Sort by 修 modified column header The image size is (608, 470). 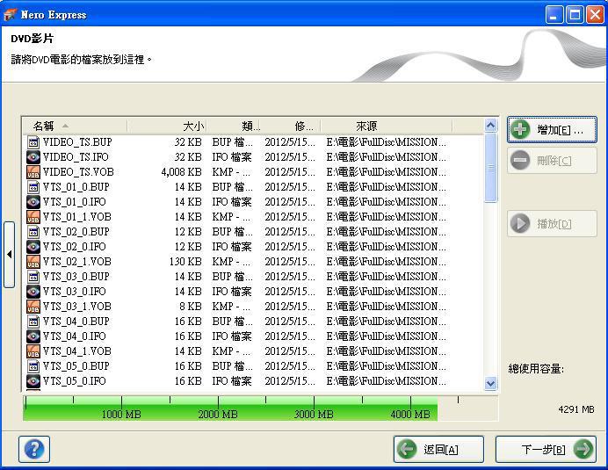coord(291,126)
